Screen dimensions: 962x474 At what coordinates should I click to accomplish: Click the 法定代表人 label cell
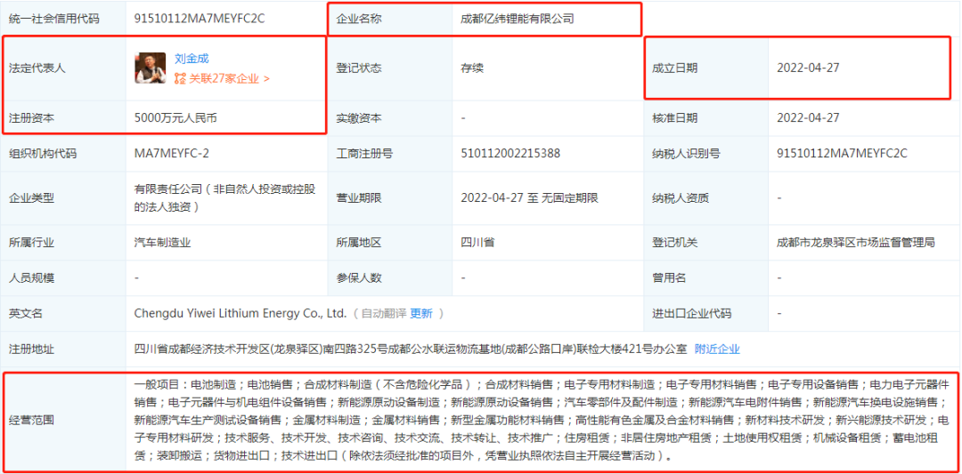click(65, 68)
